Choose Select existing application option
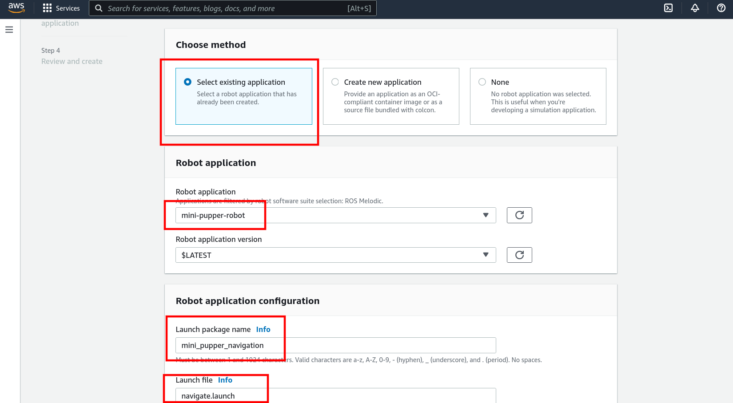This screenshot has width=733, height=403. point(243,96)
